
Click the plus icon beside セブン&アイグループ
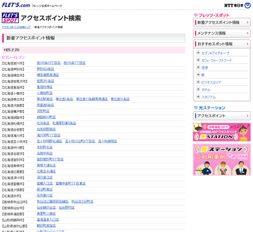[x=198, y=53]
